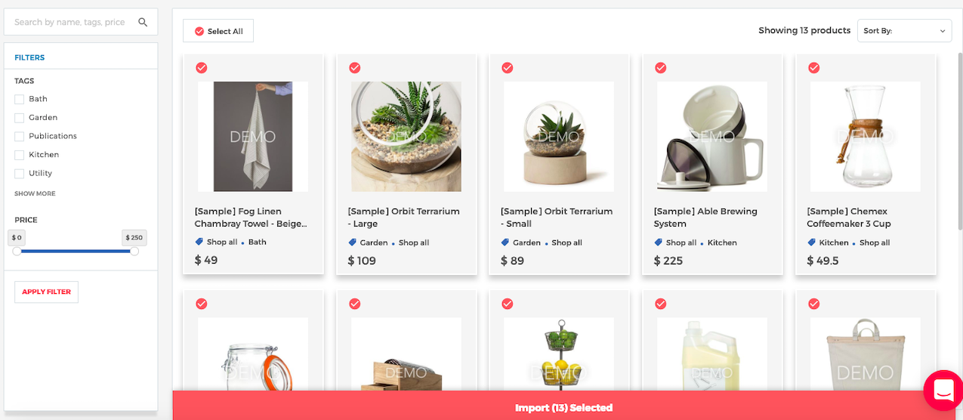Check the Garden tag filter
The image size is (963, 420).
pyautogui.click(x=20, y=118)
